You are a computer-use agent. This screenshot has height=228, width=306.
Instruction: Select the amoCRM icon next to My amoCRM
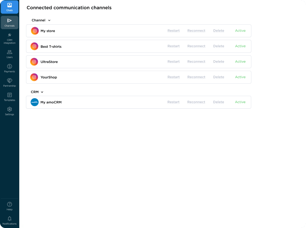(34, 102)
